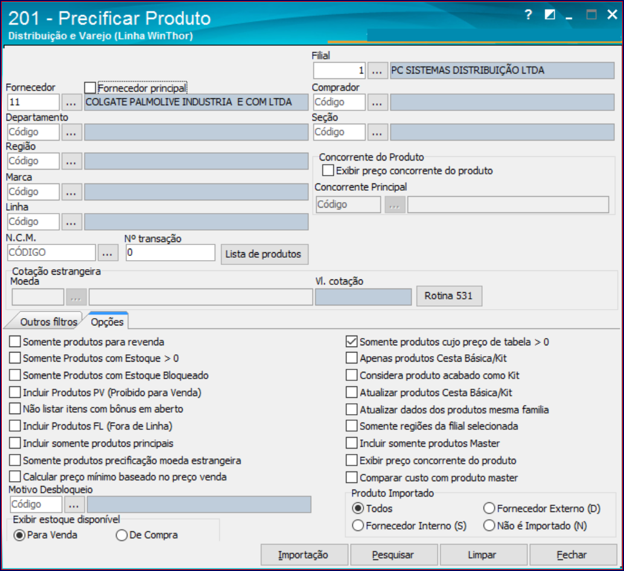The image size is (624, 571).
Task: Click Comprador código input field
Action: click(340, 102)
